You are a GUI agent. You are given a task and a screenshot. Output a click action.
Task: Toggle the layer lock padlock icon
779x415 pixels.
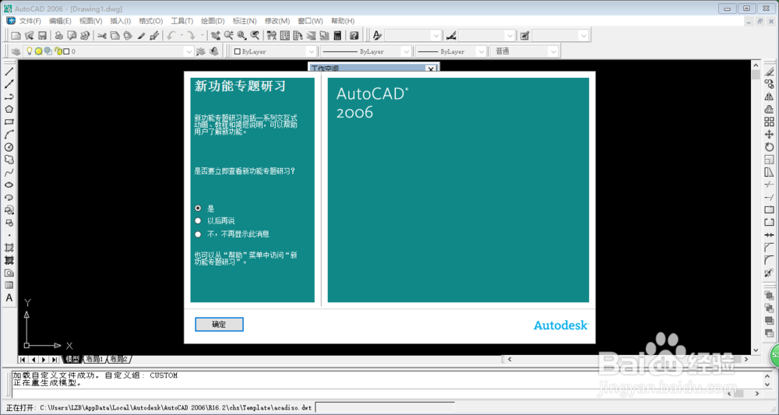pyautogui.click(x=58, y=51)
